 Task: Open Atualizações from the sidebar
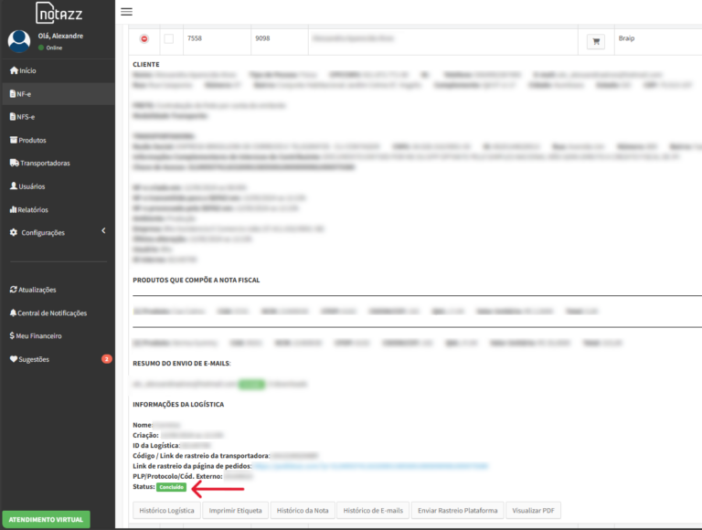pos(37,290)
